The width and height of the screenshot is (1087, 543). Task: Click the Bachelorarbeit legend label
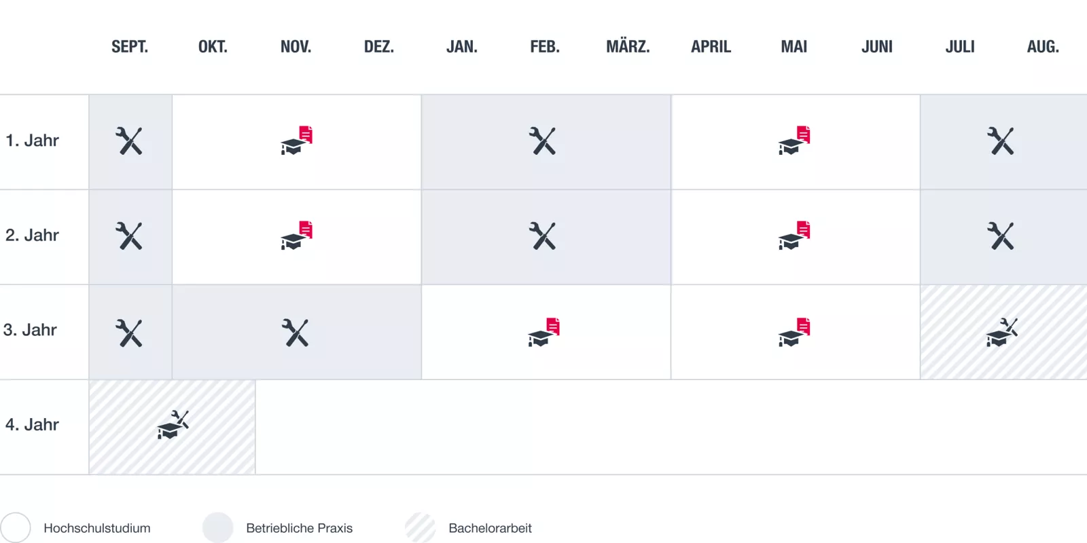click(x=490, y=528)
